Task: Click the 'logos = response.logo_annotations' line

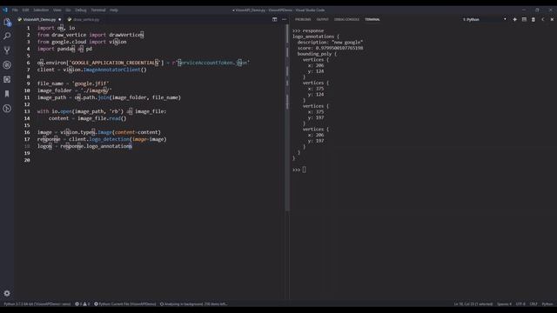Action: tap(84, 146)
